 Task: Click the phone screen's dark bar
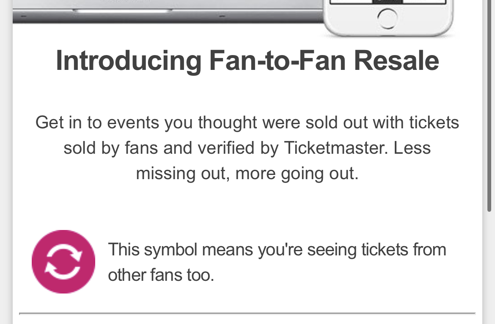point(388,1)
